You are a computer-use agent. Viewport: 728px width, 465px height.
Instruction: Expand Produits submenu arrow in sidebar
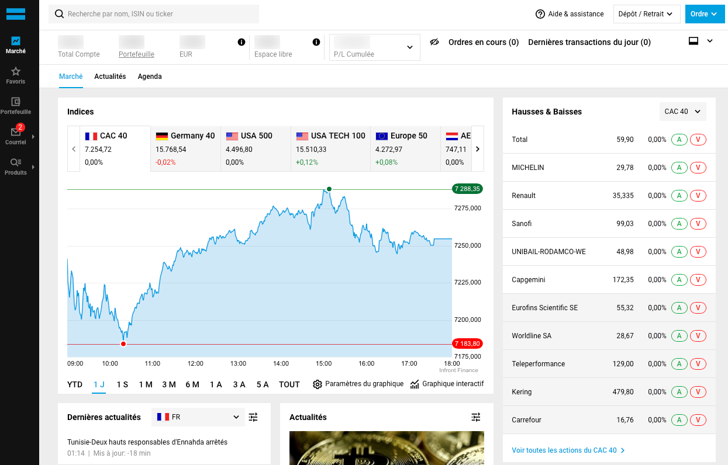point(33,167)
